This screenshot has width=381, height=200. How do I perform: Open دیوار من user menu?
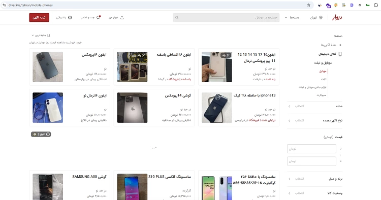tap(116, 17)
